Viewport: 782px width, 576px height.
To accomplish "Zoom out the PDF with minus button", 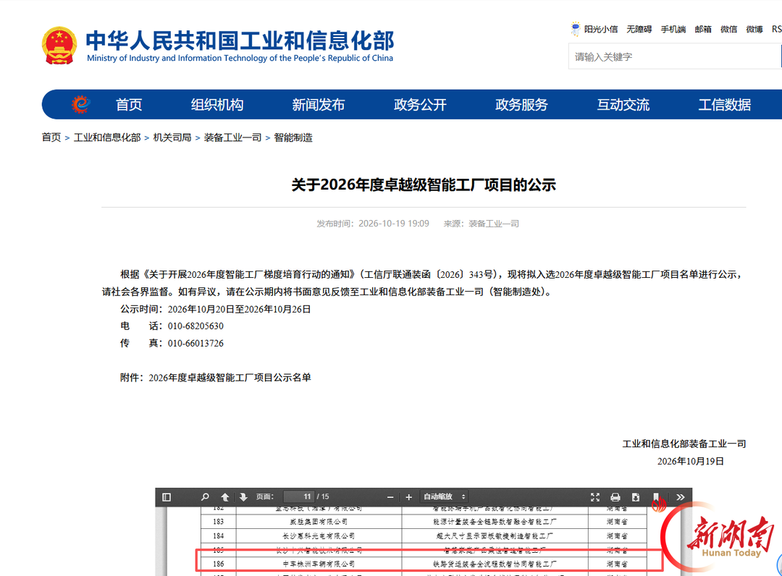I will pos(390,497).
